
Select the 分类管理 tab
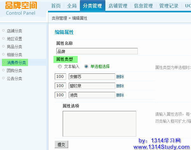coord(92,6)
